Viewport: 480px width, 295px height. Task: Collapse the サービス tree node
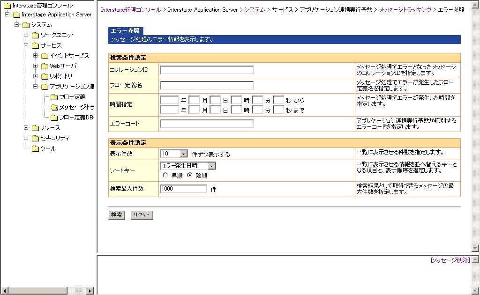coord(26,45)
